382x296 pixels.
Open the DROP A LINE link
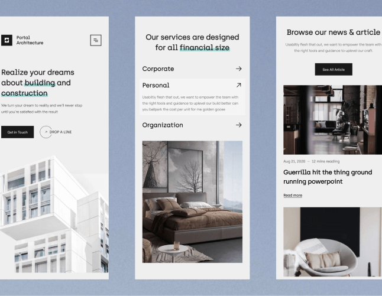[x=60, y=132]
